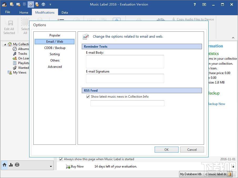This screenshot has width=238, height=178.
Task: Click the locked table icon in title bar
Action: pyautogui.click(x=18, y=4)
